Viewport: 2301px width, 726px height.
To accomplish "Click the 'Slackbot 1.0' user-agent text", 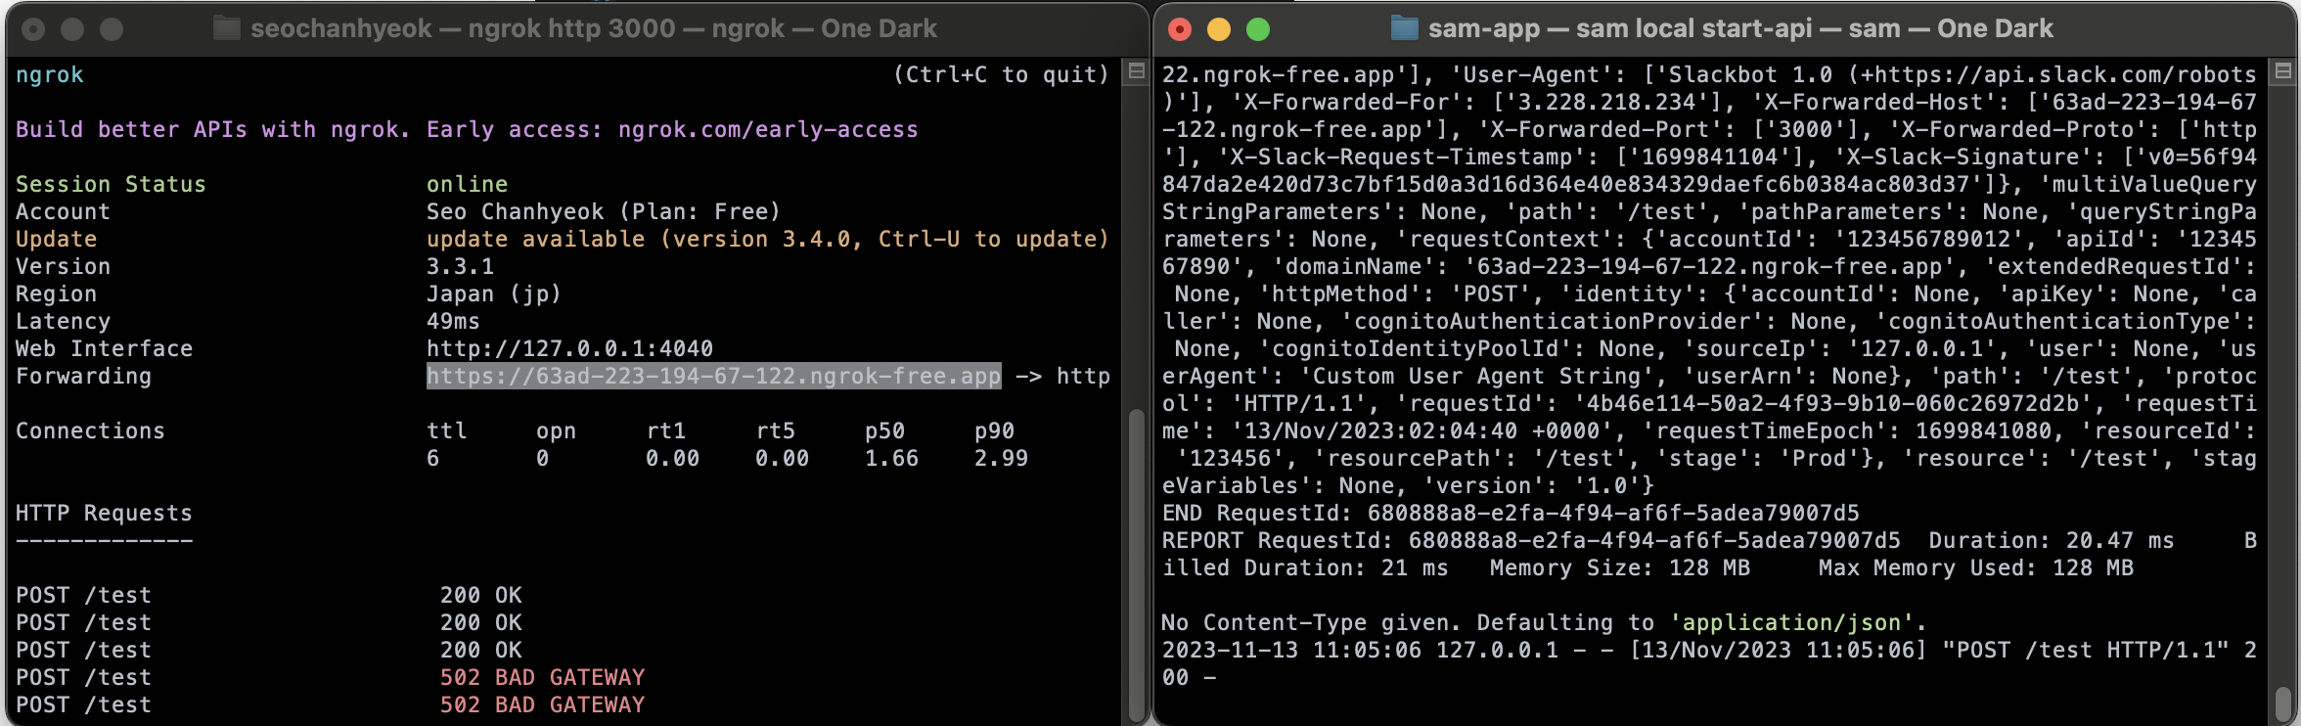I will 1750,74.
